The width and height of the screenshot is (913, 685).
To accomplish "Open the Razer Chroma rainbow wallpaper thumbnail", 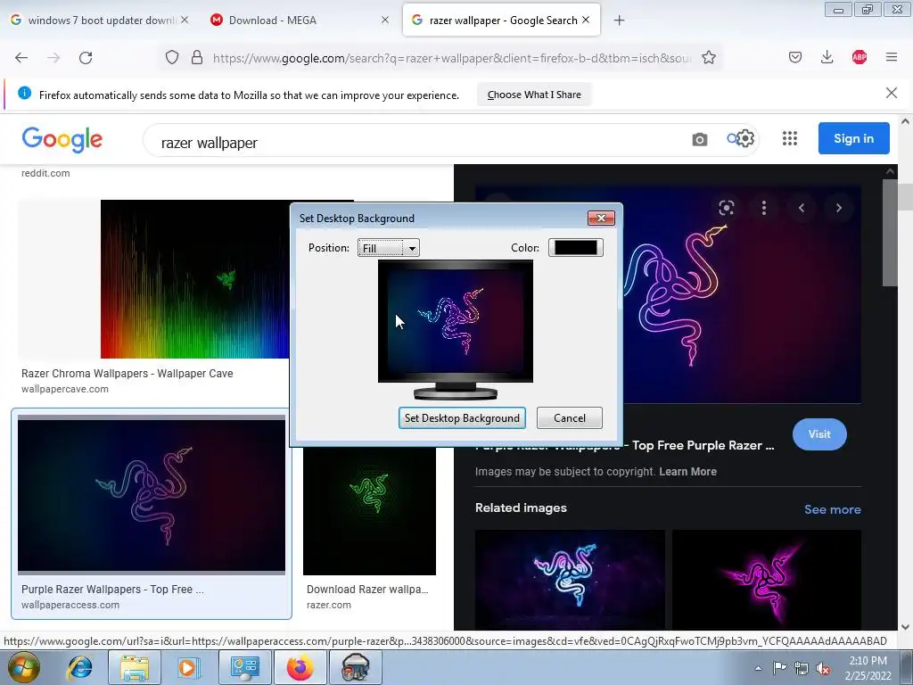I will (x=194, y=279).
